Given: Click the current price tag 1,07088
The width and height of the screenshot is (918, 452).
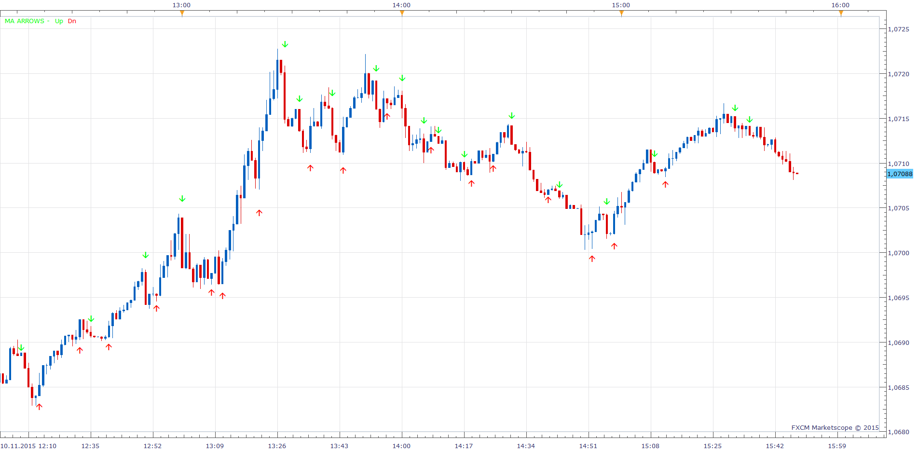Looking at the screenshot, I should click(x=900, y=174).
